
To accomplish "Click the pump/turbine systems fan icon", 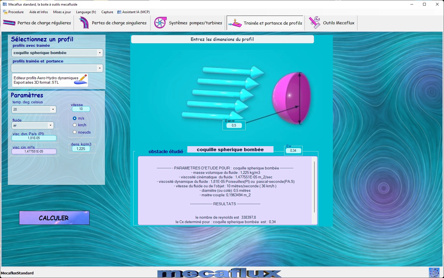I will 160,23.
